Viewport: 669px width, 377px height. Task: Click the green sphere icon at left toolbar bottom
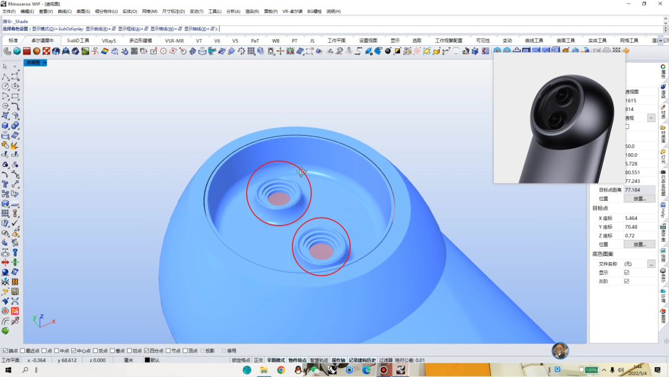click(x=5, y=331)
